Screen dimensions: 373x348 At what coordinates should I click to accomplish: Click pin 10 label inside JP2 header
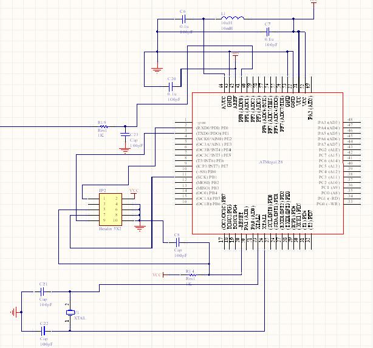(115, 220)
